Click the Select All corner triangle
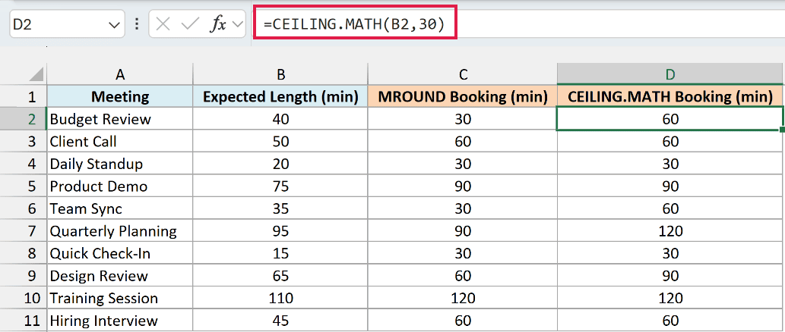This screenshot has height=332, width=785. pyautogui.click(x=35, y=74)
